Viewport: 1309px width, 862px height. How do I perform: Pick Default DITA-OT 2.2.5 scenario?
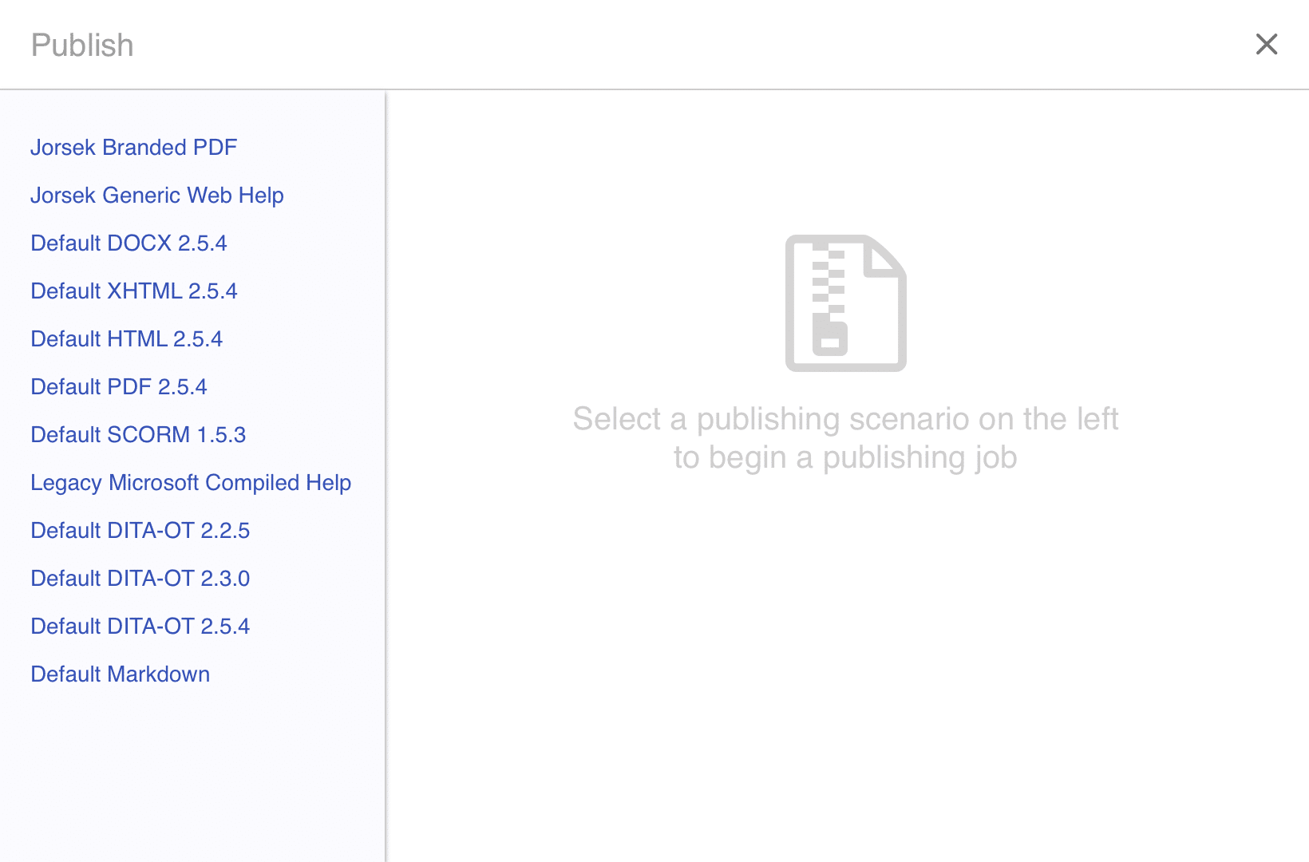click(140, 531)
